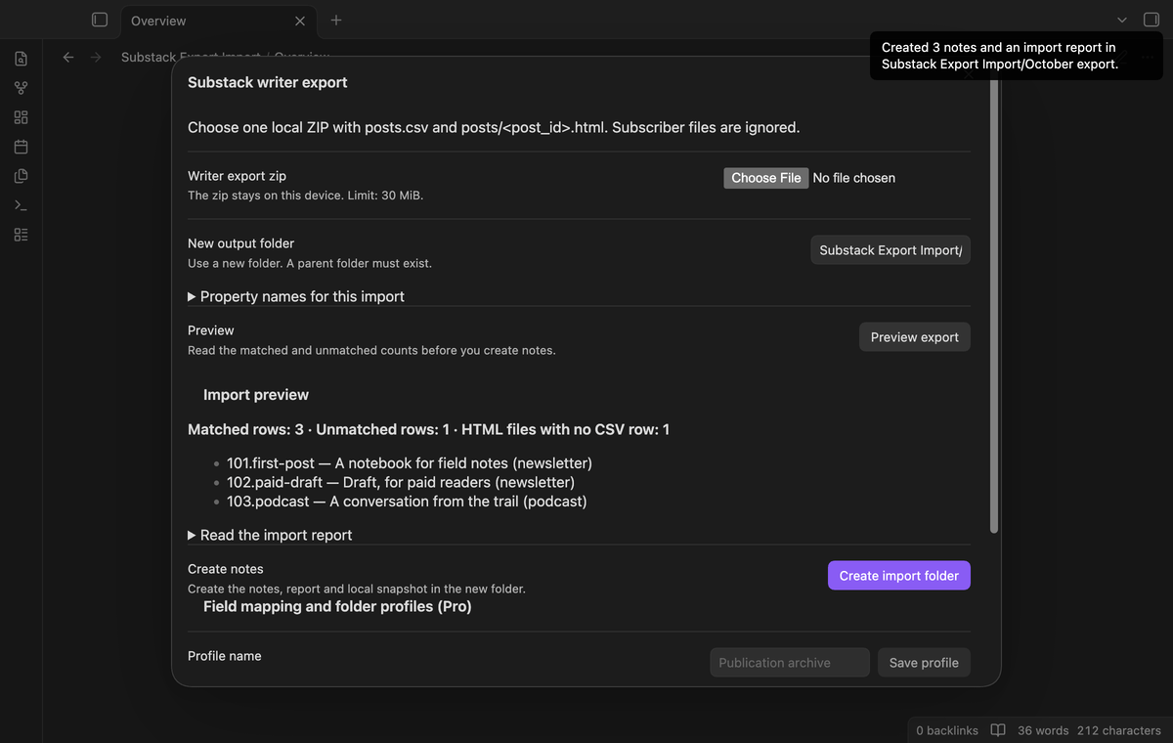Open graph view from the ribbon

21,88
